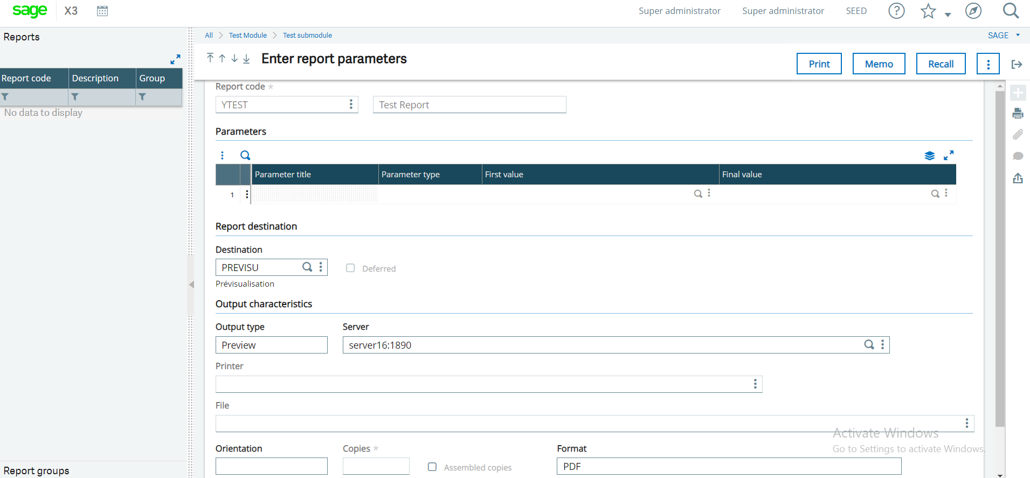Open the Server lookup magnifier
The image size is (1030, 478).
[x=869, y=344]
